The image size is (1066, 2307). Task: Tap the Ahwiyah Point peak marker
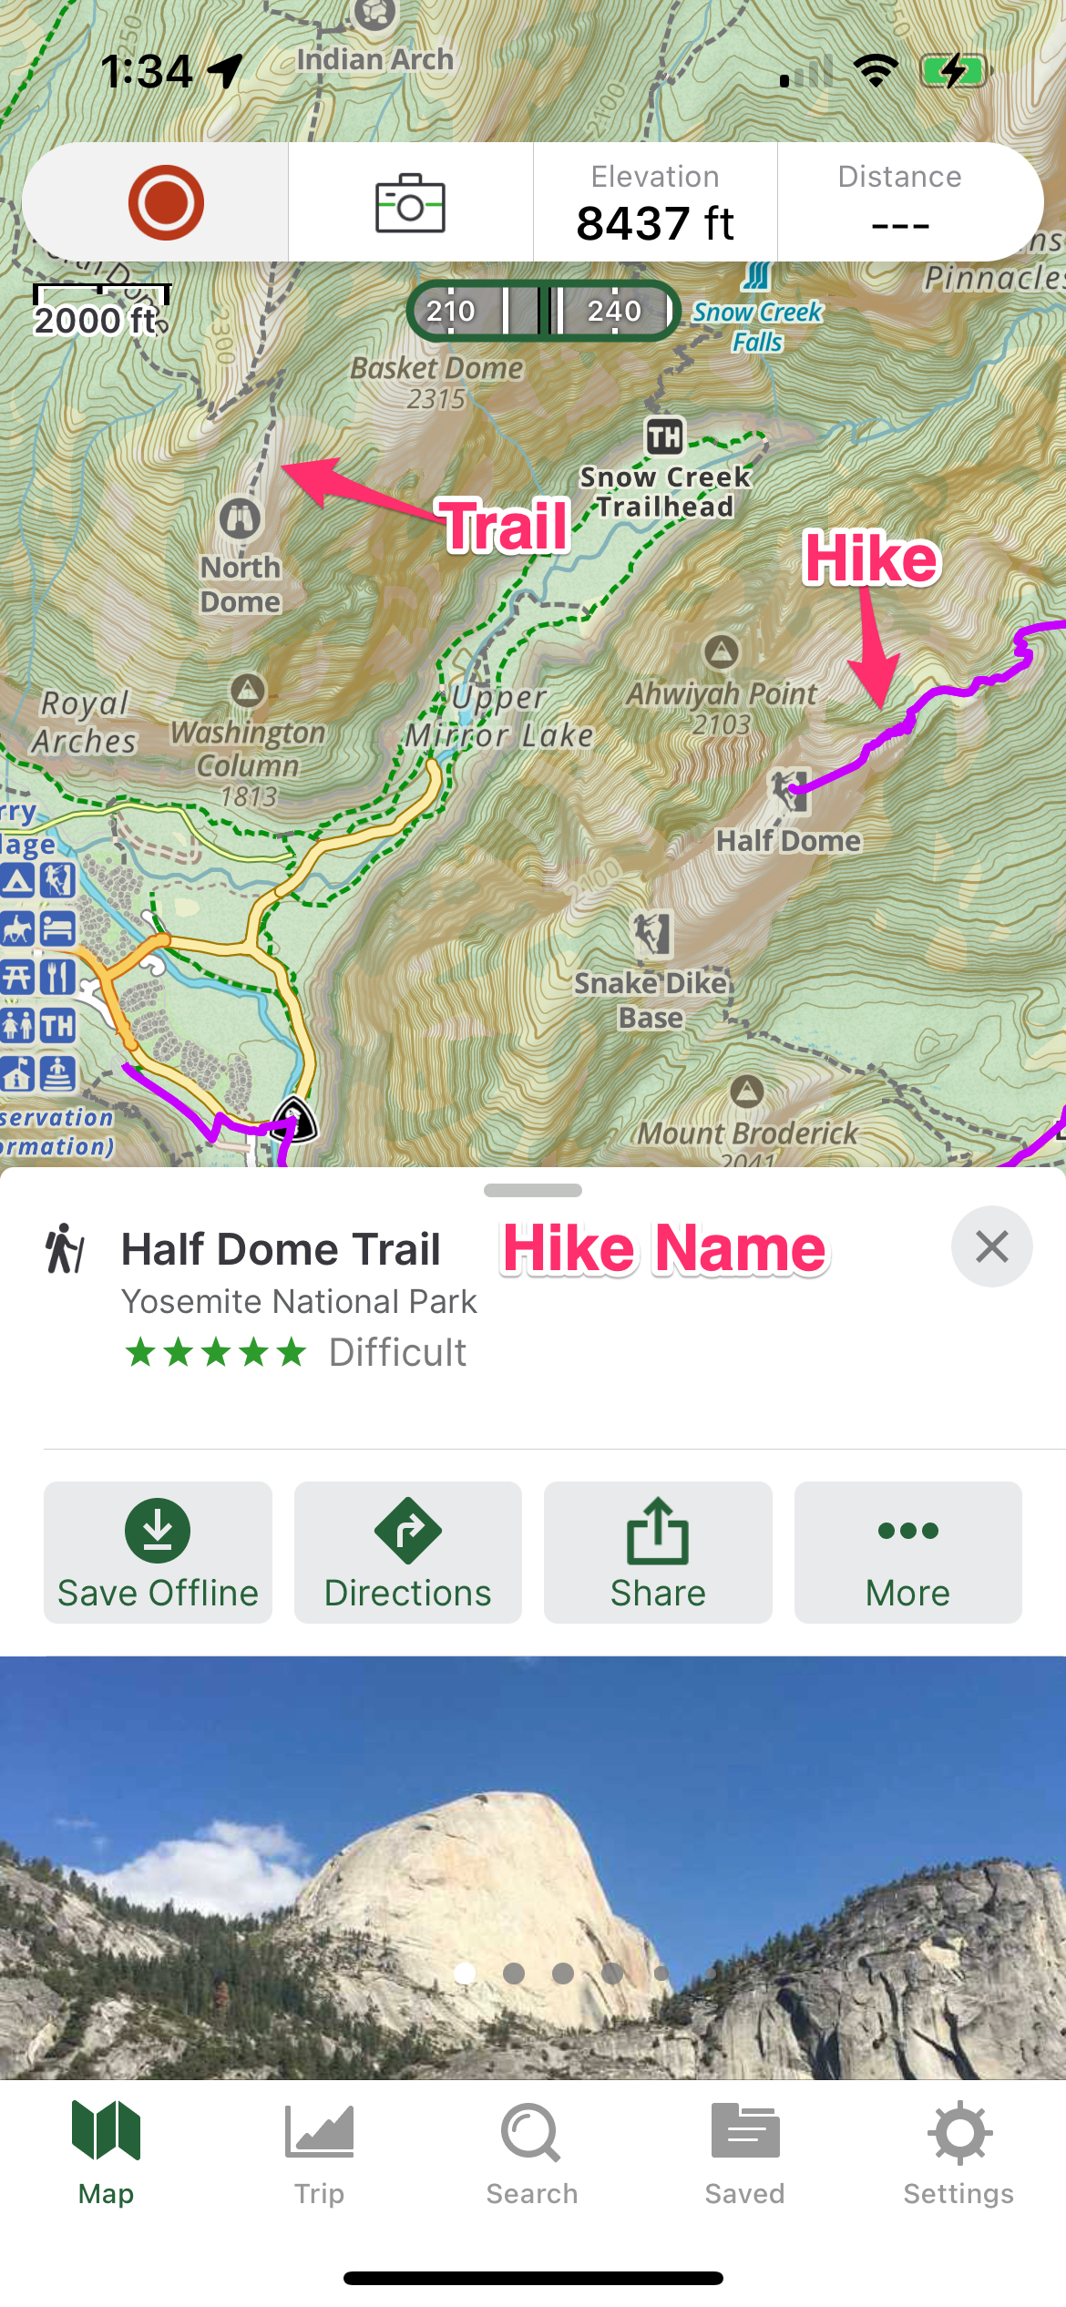(x=722, y=651)
